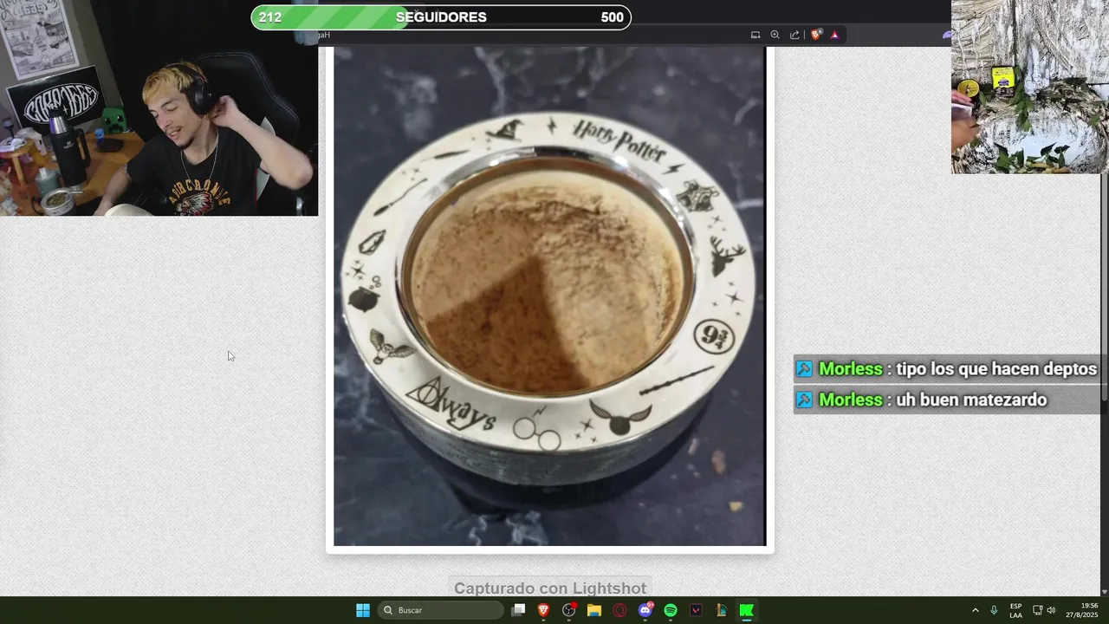Open Valorant from the taskbar

click(x=696, y=610)
